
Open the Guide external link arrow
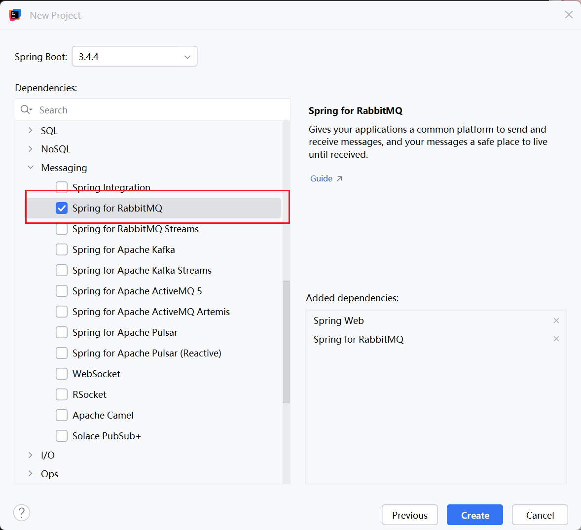(x=339, y=179)
